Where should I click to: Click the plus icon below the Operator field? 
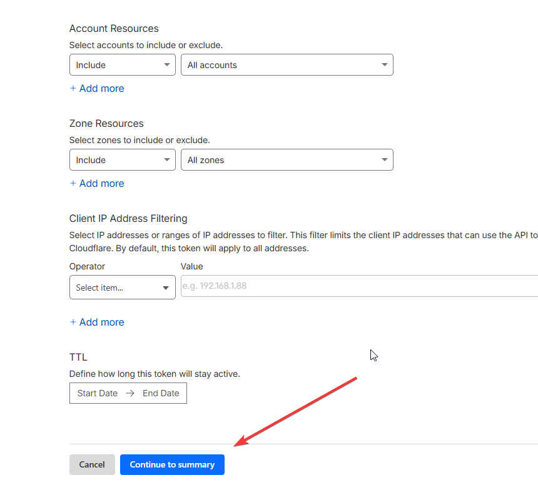[73, 322]
